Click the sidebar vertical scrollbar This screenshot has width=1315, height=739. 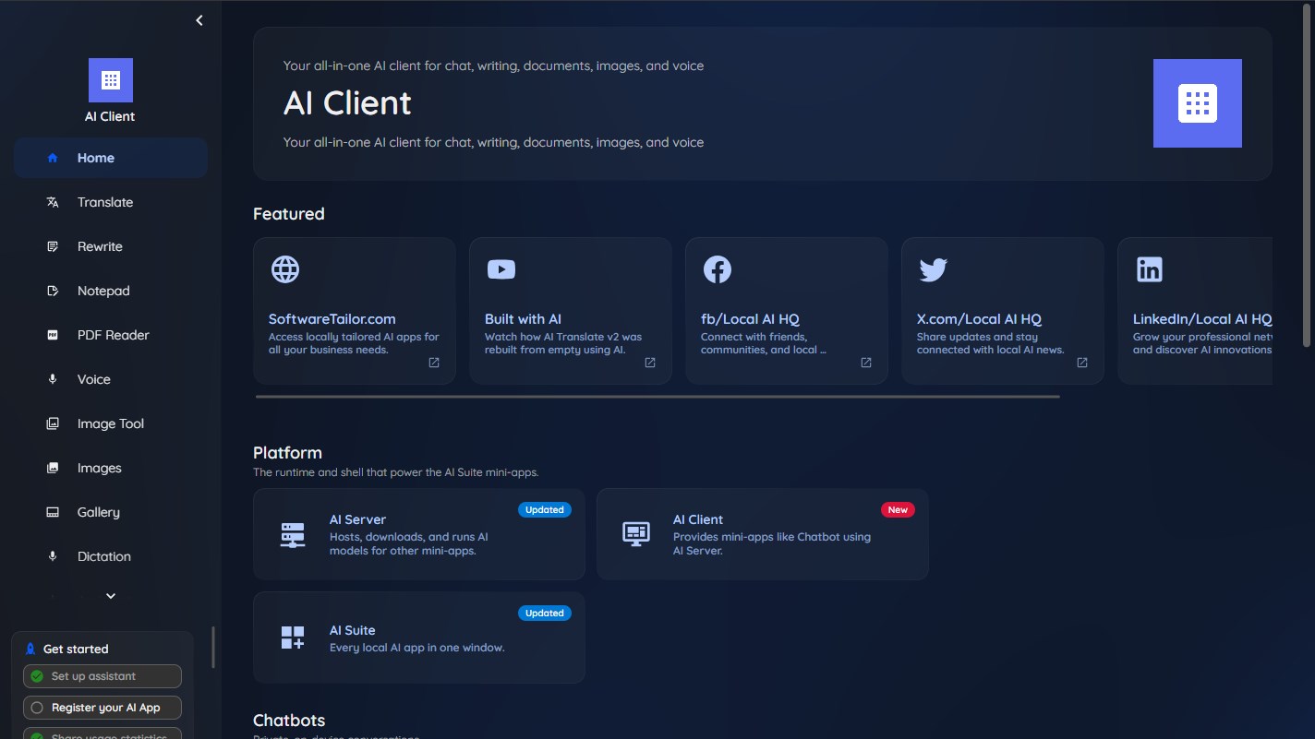[x=213, y=647]
